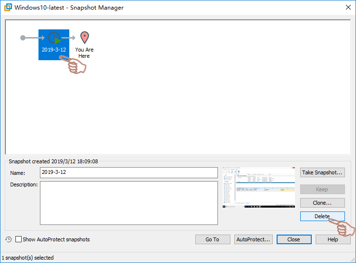Screen dimensions: 356x263
Task: Click into the Description text box
Action: click(128, 203)
